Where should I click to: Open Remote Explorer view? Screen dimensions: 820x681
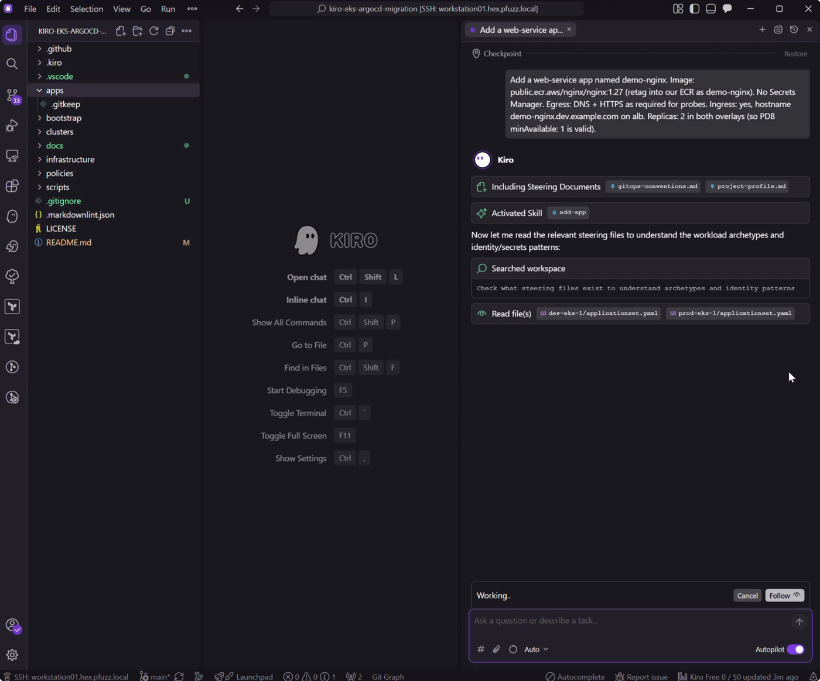[x=12, y=156]
